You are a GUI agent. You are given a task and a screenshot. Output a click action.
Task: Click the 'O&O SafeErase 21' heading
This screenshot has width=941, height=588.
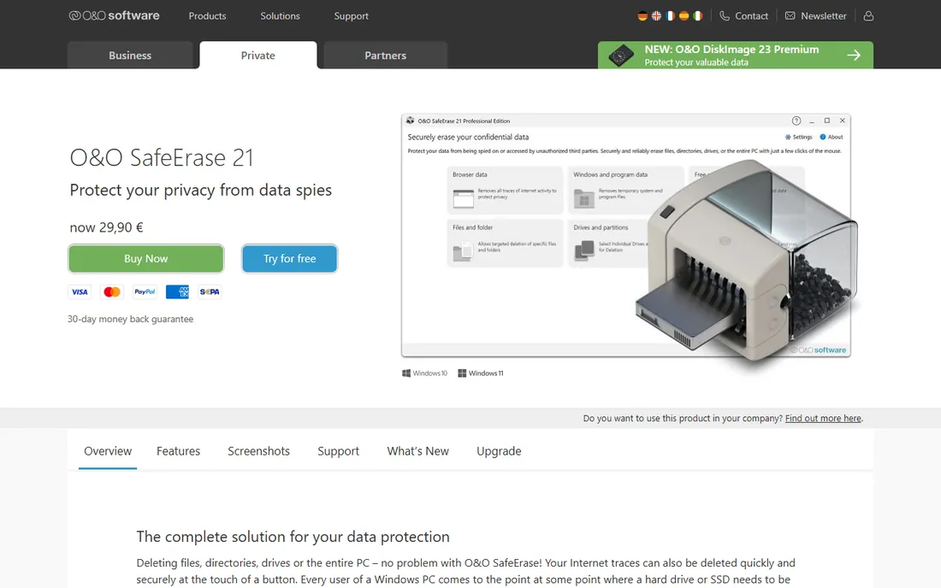pyautogui.click(x=162, y=157)
